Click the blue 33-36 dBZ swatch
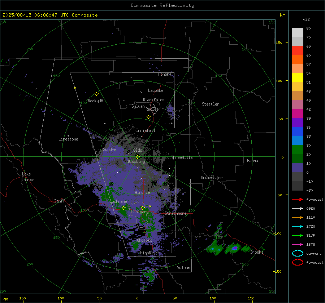The image size is (325, 303). [298, 132]
